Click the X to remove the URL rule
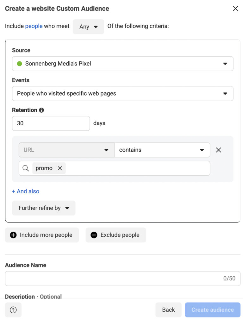Viewport: 243px width, 319px height. pos(218,150)
